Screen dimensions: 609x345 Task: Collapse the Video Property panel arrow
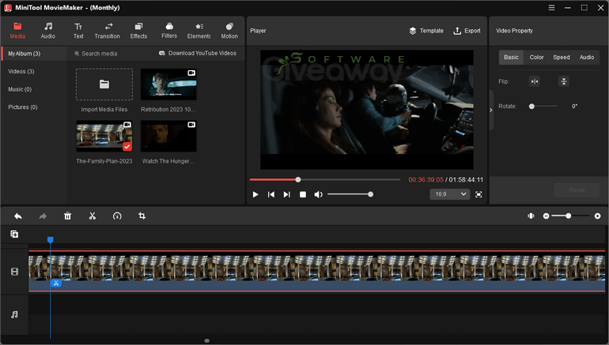pos(491,110)
